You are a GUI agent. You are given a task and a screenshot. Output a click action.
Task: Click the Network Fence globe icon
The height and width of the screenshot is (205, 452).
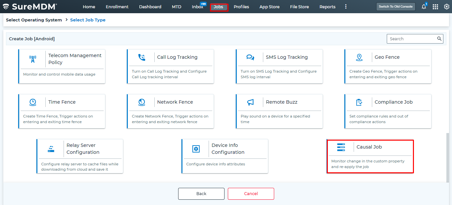tap(142, 102)
